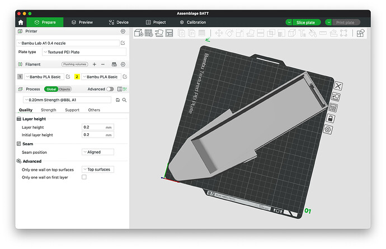Add a filament with the plus icon
Image resolution: width=386 pixels, height=249 pixels.
(95, 64)
